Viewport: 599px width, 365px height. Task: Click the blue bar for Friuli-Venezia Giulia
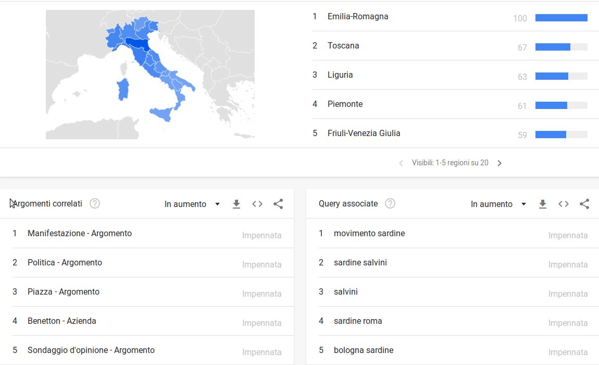tap(551, 135)
